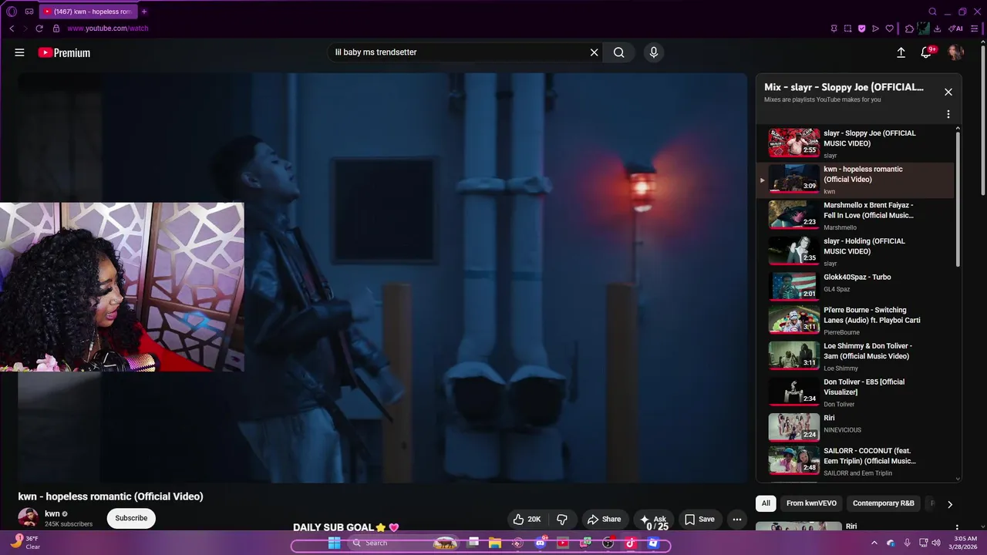
Task: Click the address bar URL
Action: tap(107, 29)
